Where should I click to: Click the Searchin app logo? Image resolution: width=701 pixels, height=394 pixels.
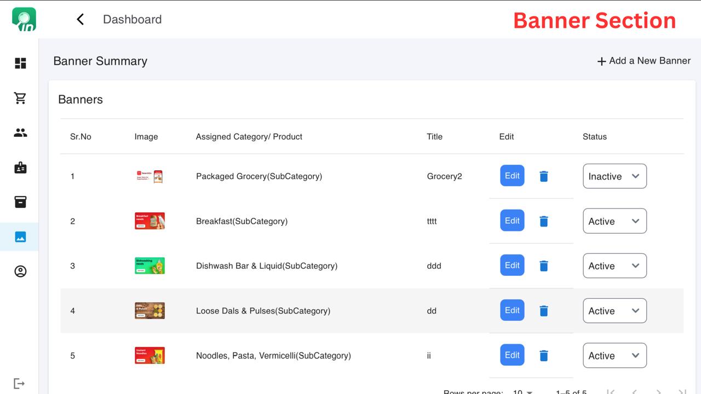24,19
